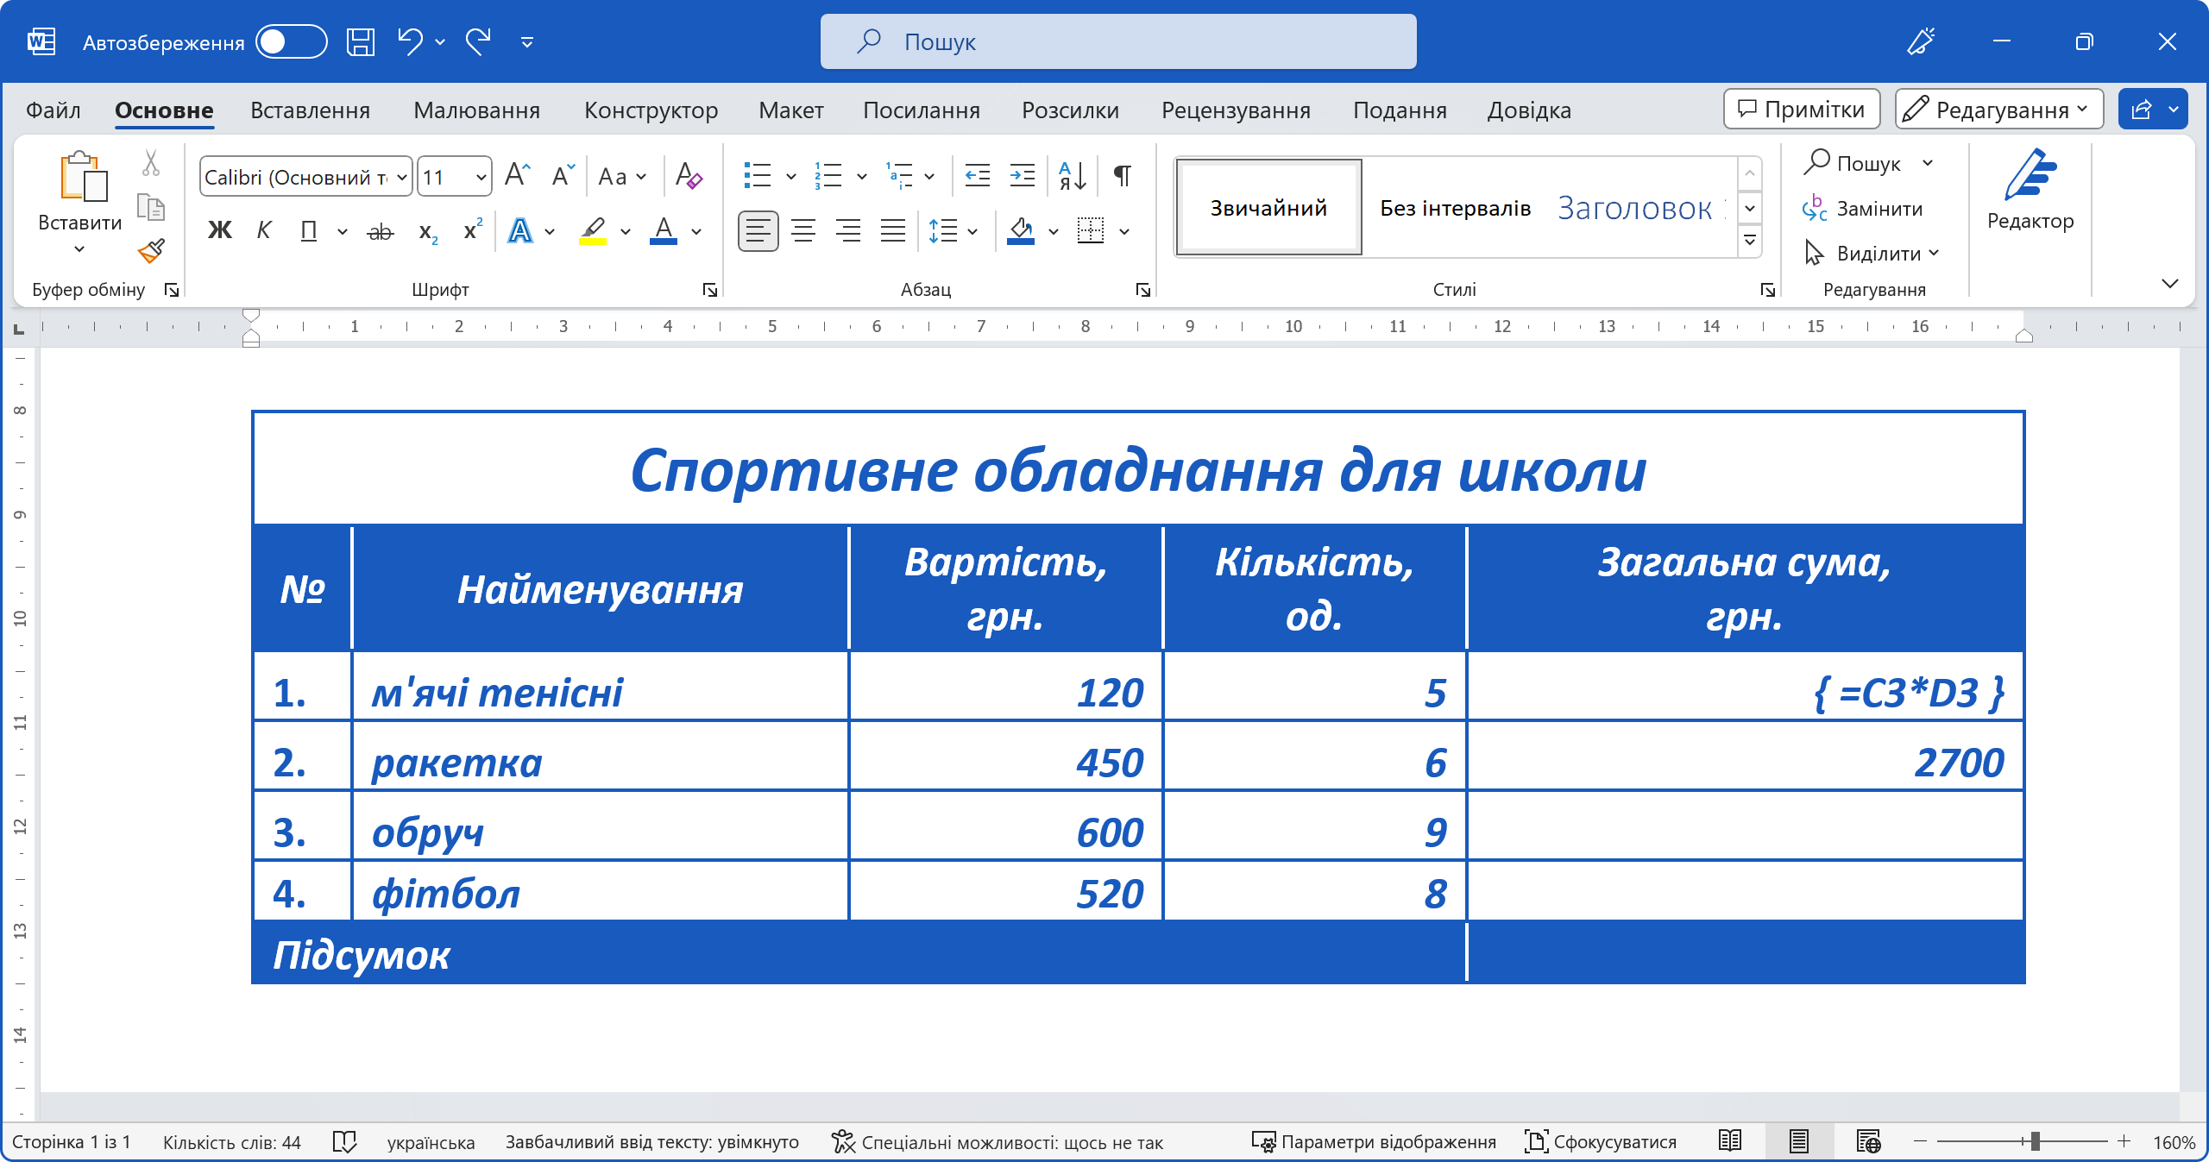
Task: Open Примітки (Comments) panel
Action: click(x=1801, y=109)
